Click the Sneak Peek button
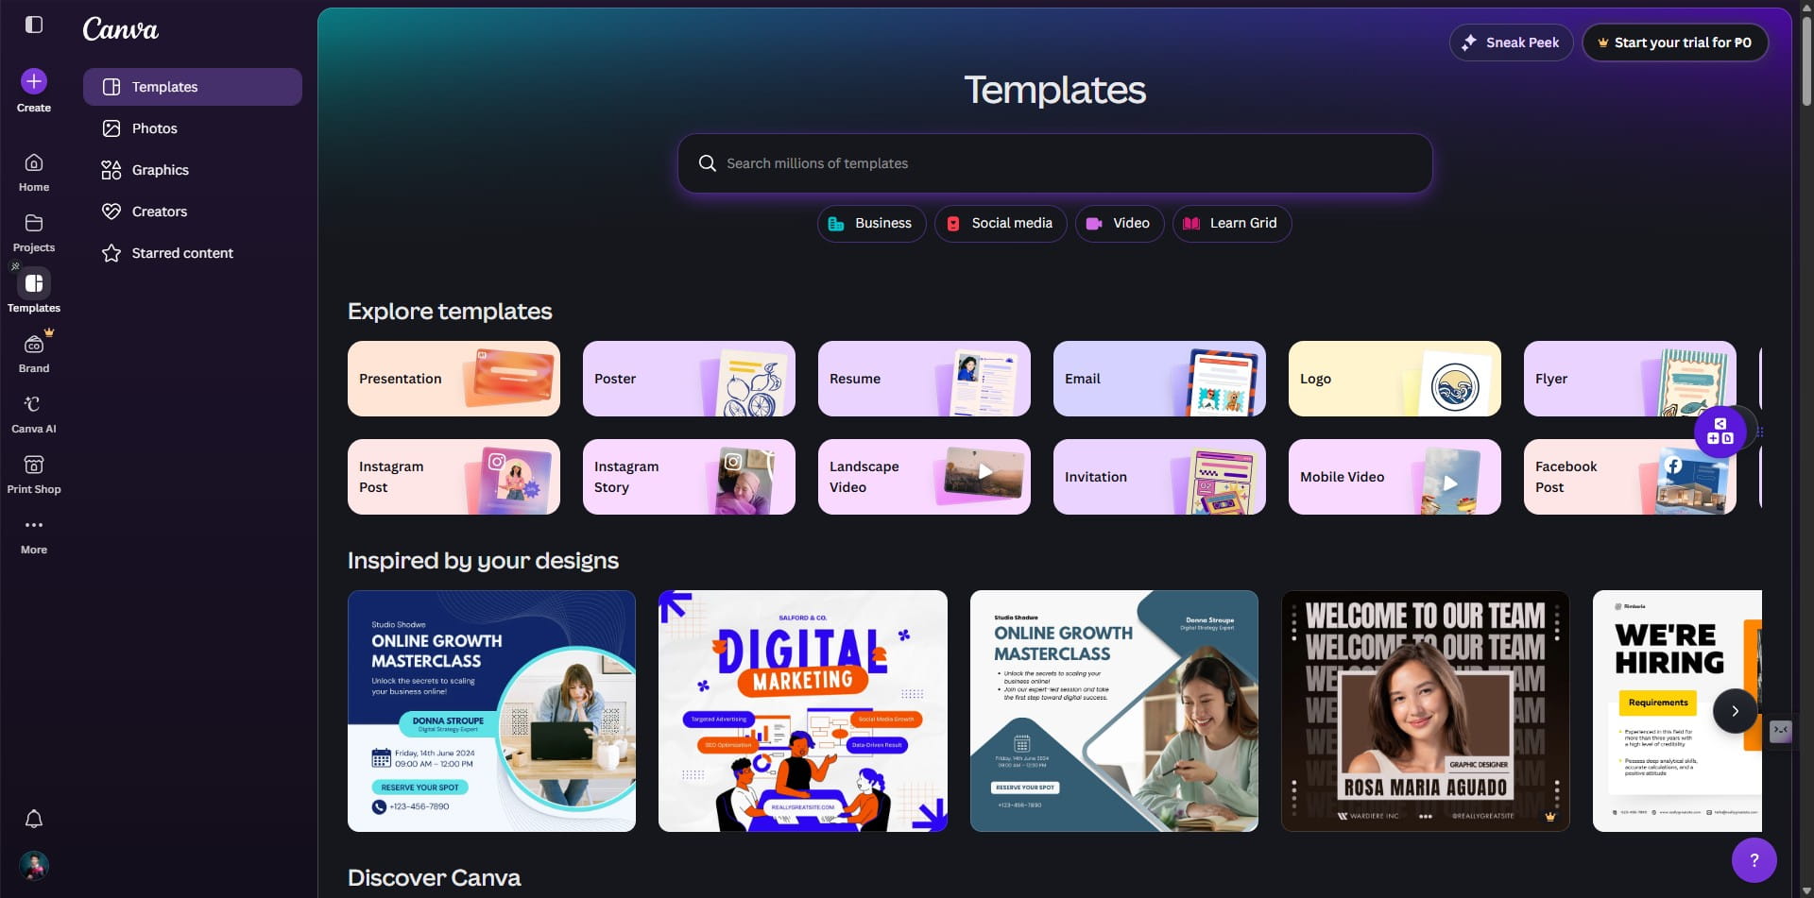 pos(1511,42)
